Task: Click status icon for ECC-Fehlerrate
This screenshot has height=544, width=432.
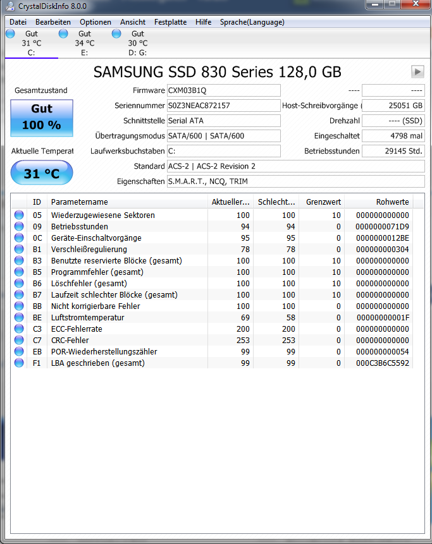Action: 19,329
